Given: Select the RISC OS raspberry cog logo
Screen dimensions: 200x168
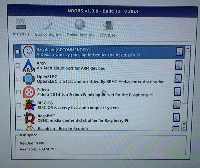Looking at the screenshot, I should point(29,105).
